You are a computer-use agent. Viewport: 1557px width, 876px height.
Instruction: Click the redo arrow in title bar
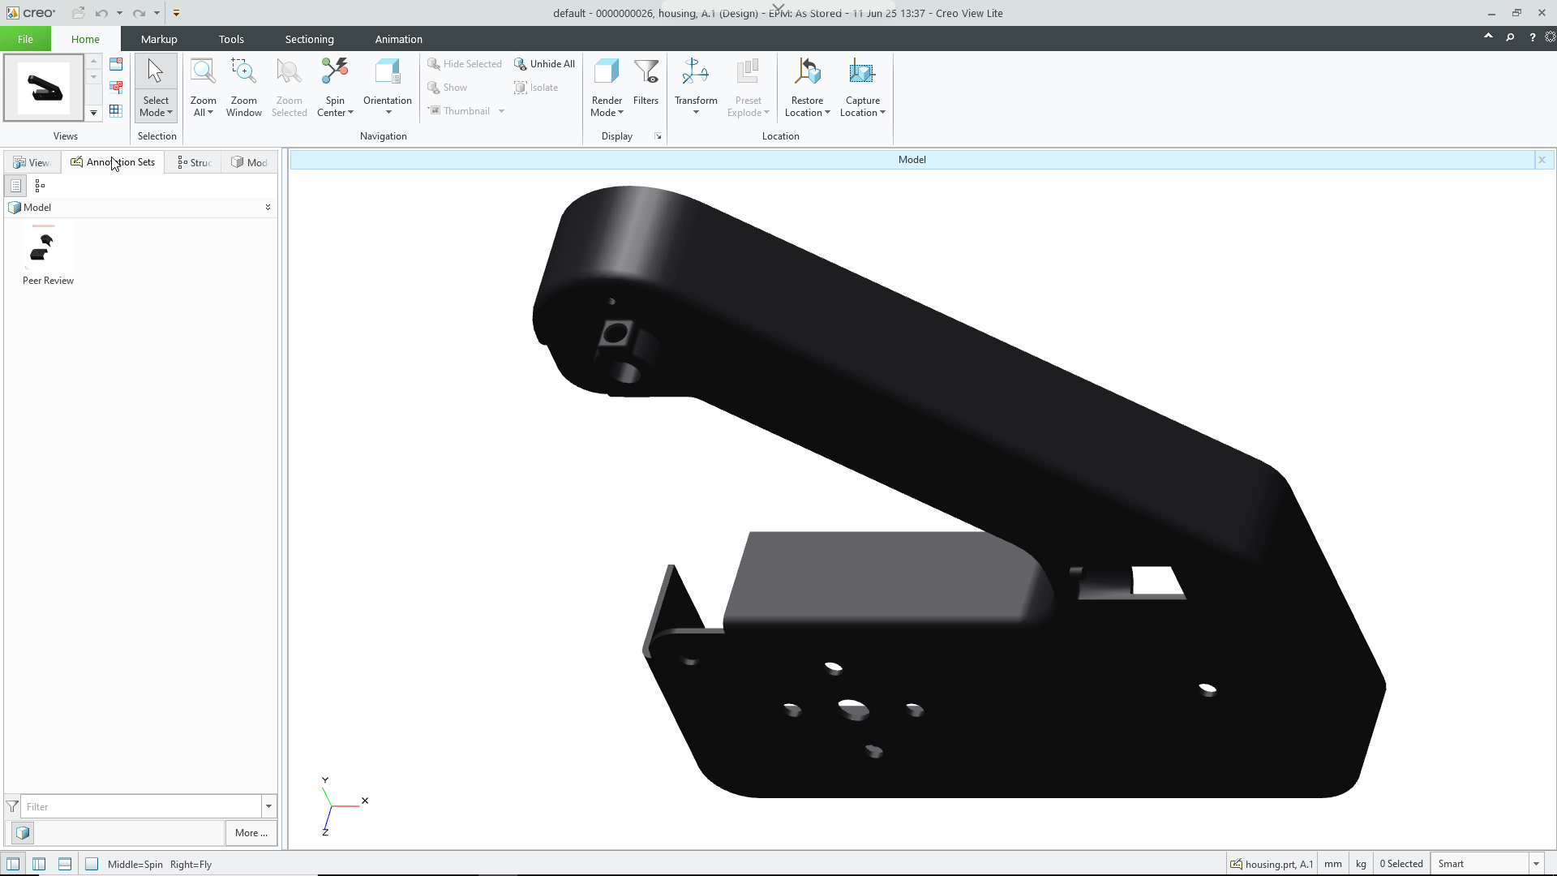(139, 13)
